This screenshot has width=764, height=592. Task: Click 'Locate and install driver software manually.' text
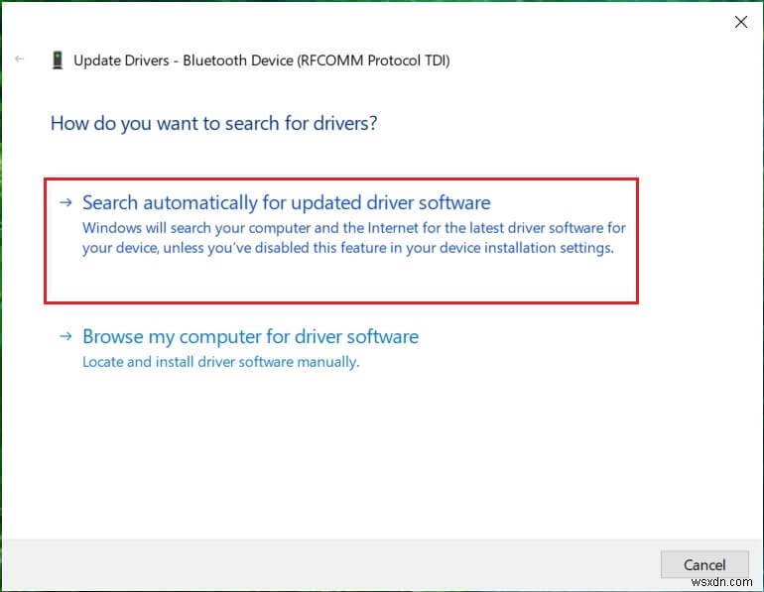pos(220,362)
